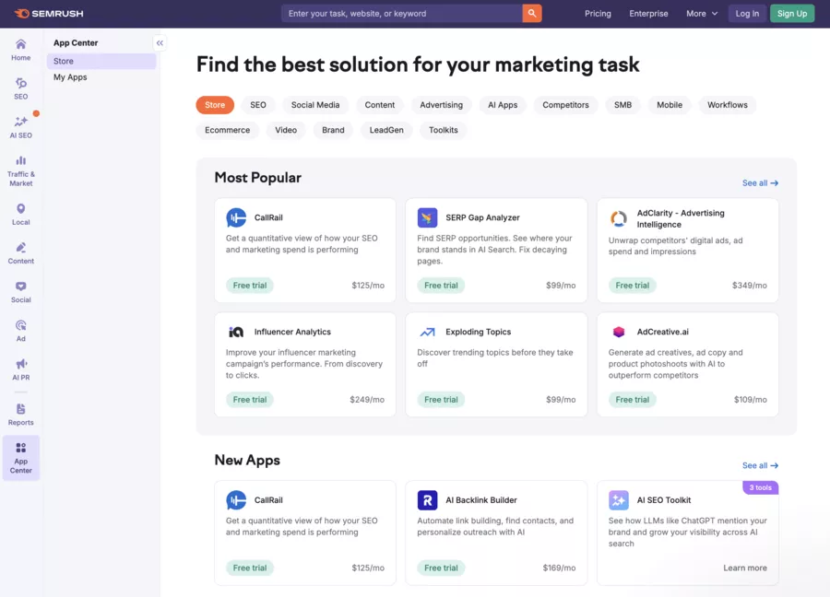Open Home in the sidebar

click(20, 51)
